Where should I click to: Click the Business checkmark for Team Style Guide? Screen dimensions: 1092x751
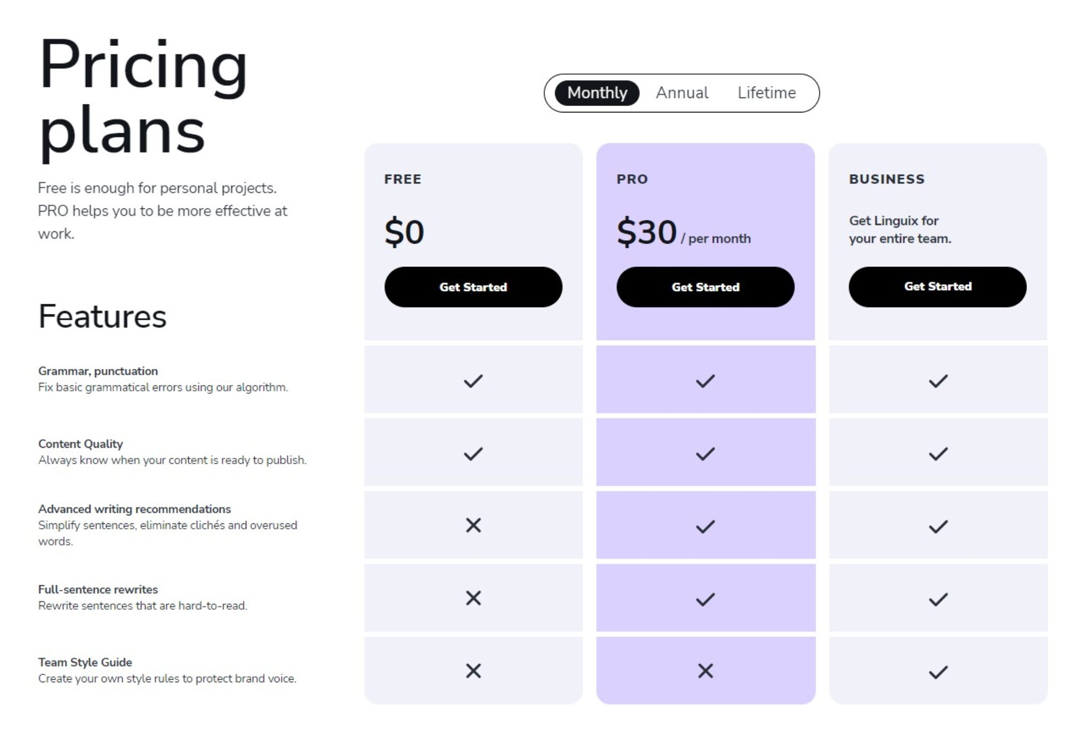938,672
